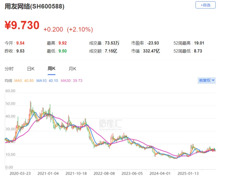Viewport: 226px width, 176px height.
Task: Click the 30.00 price axis label
Action: coord(10,129)
